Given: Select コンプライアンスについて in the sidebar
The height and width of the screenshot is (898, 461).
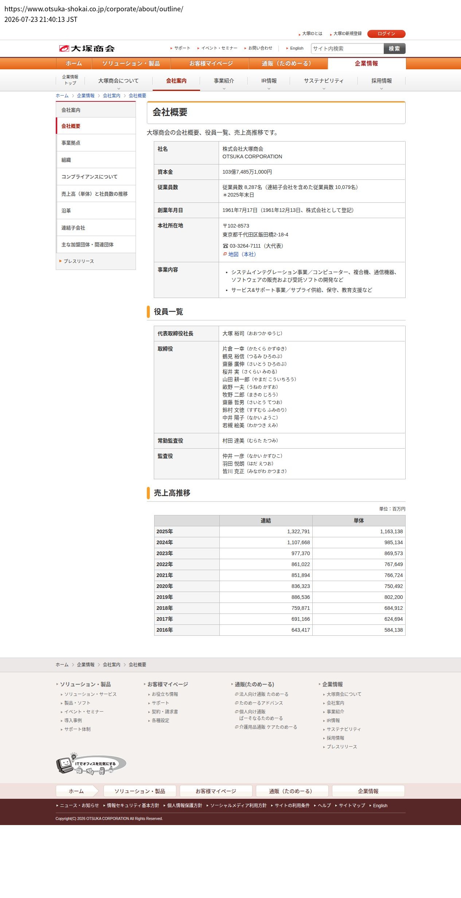Looking at the screenshot, I should click(x=96, y=177).
